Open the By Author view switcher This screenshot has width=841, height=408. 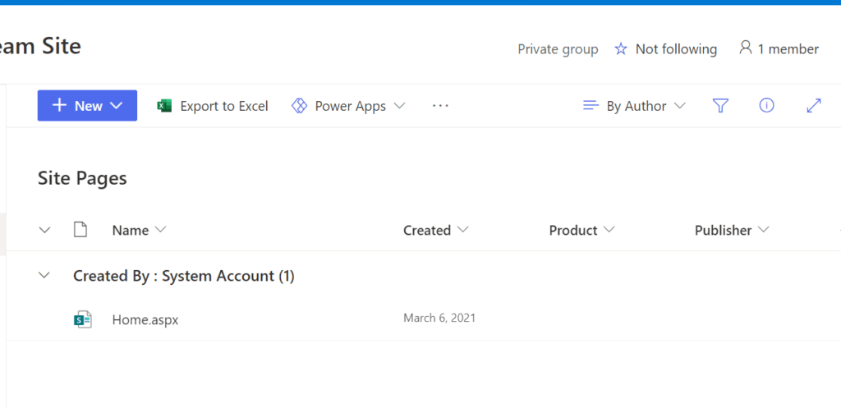point(634,106)
